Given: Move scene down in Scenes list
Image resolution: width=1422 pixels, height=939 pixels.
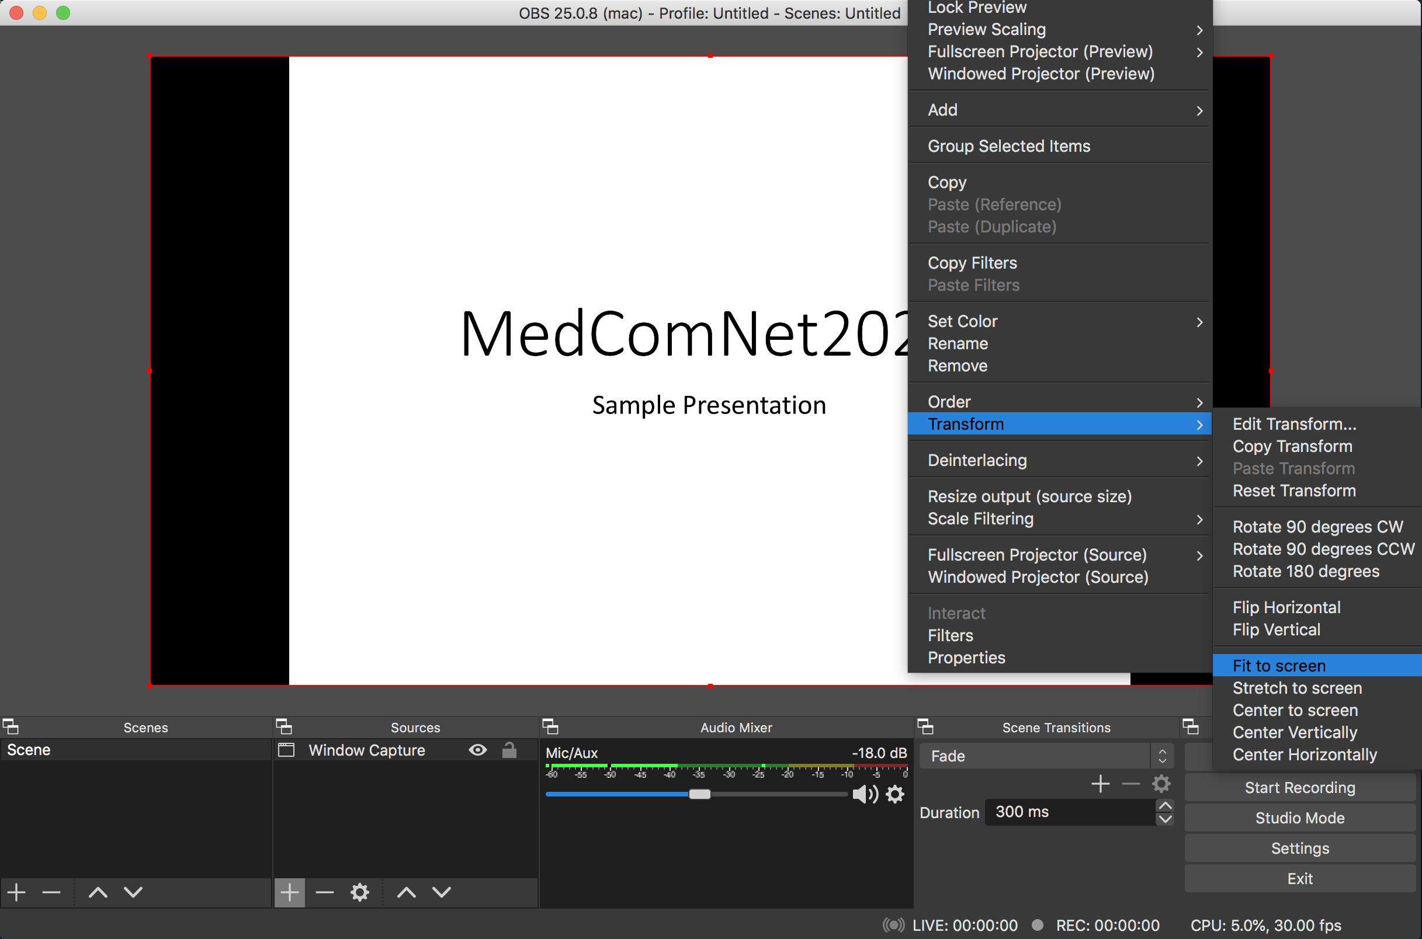Looking at the screenshot, I should (133, 892).
